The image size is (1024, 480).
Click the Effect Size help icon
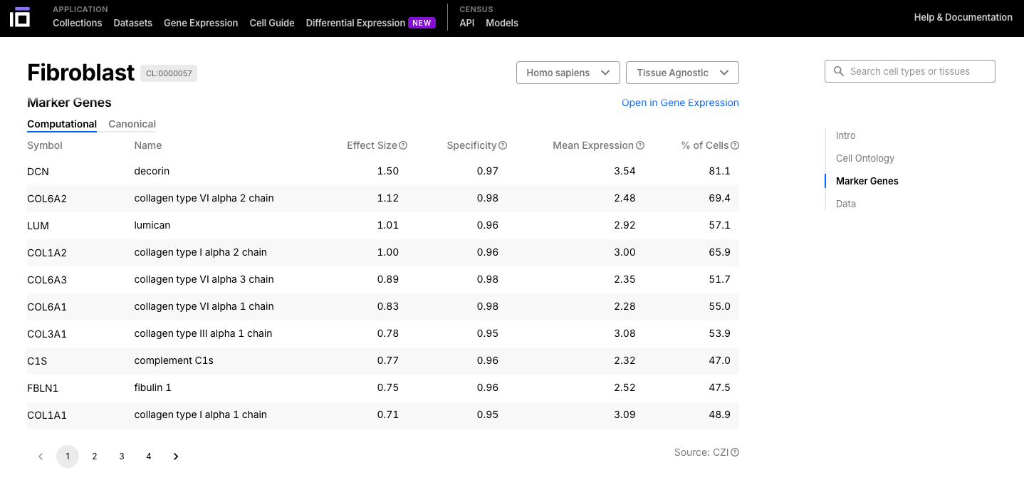click(403, 145)
